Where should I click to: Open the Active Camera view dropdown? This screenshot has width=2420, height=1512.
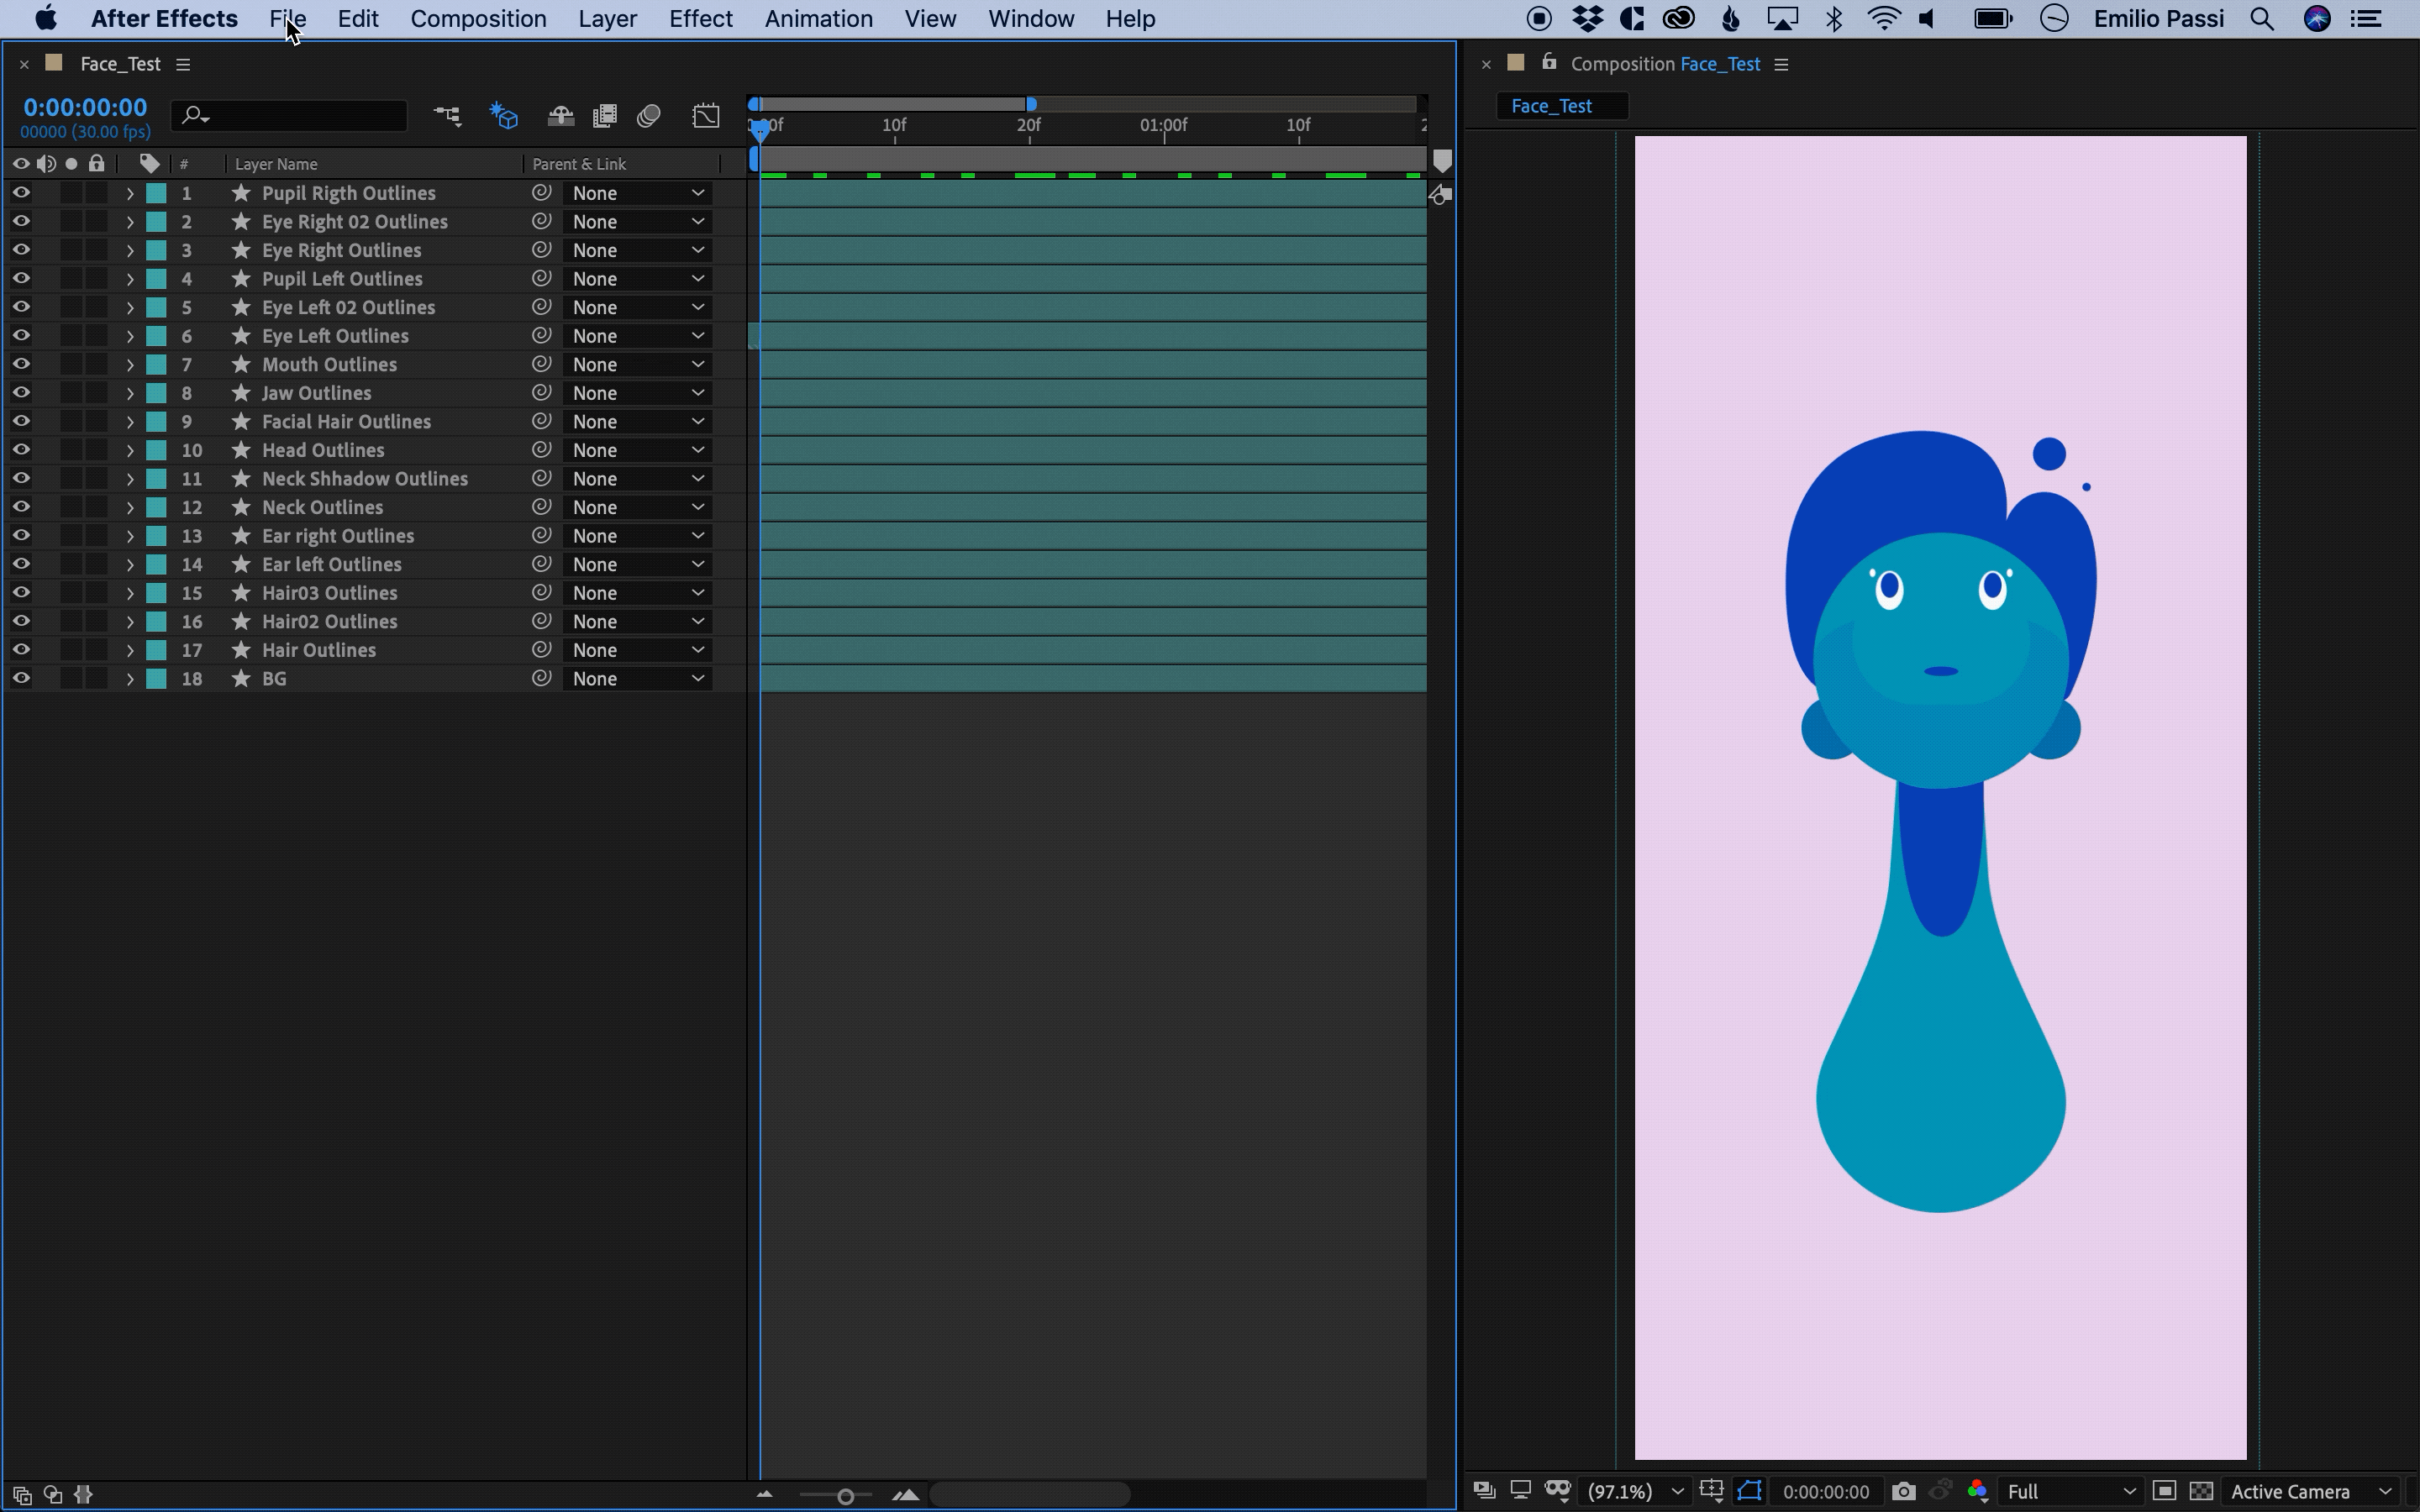(x=2310, y=1491)
